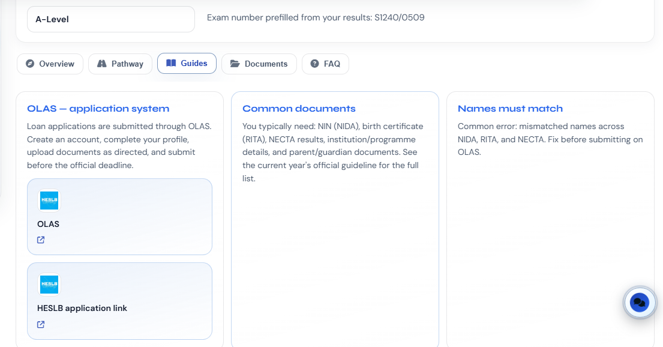Open external link icon under OLAS

(41, 240)
